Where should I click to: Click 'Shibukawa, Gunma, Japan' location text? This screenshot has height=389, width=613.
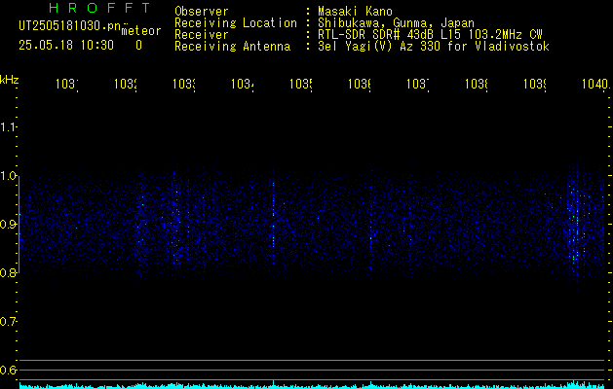pyautogui.click(x=396, y=23)
